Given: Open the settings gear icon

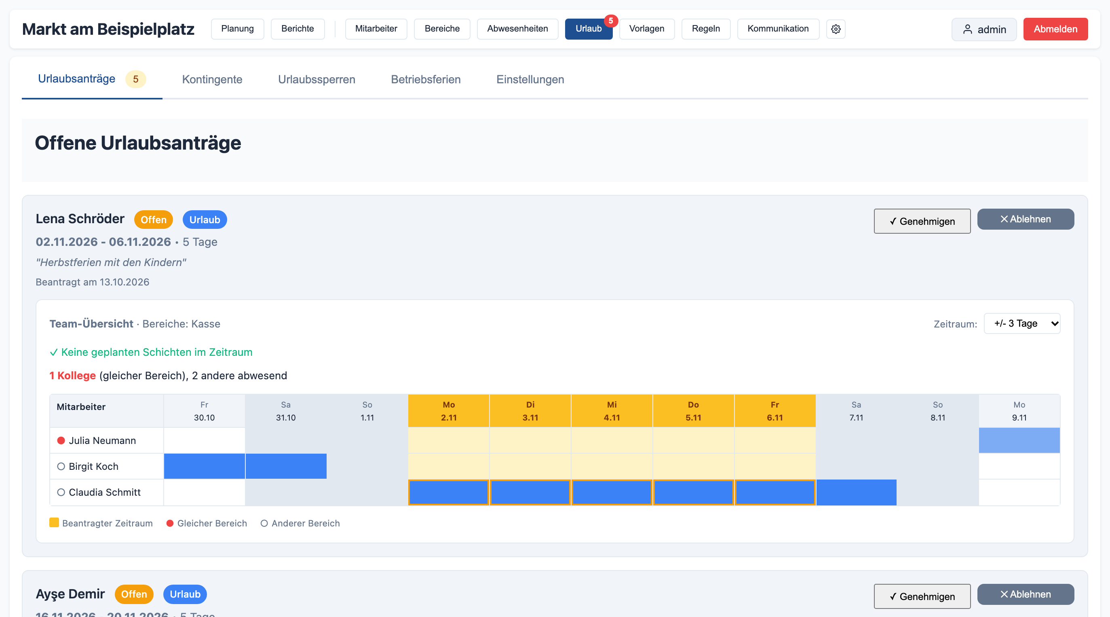Looking at the screenshot, I should tap(836, 29).
